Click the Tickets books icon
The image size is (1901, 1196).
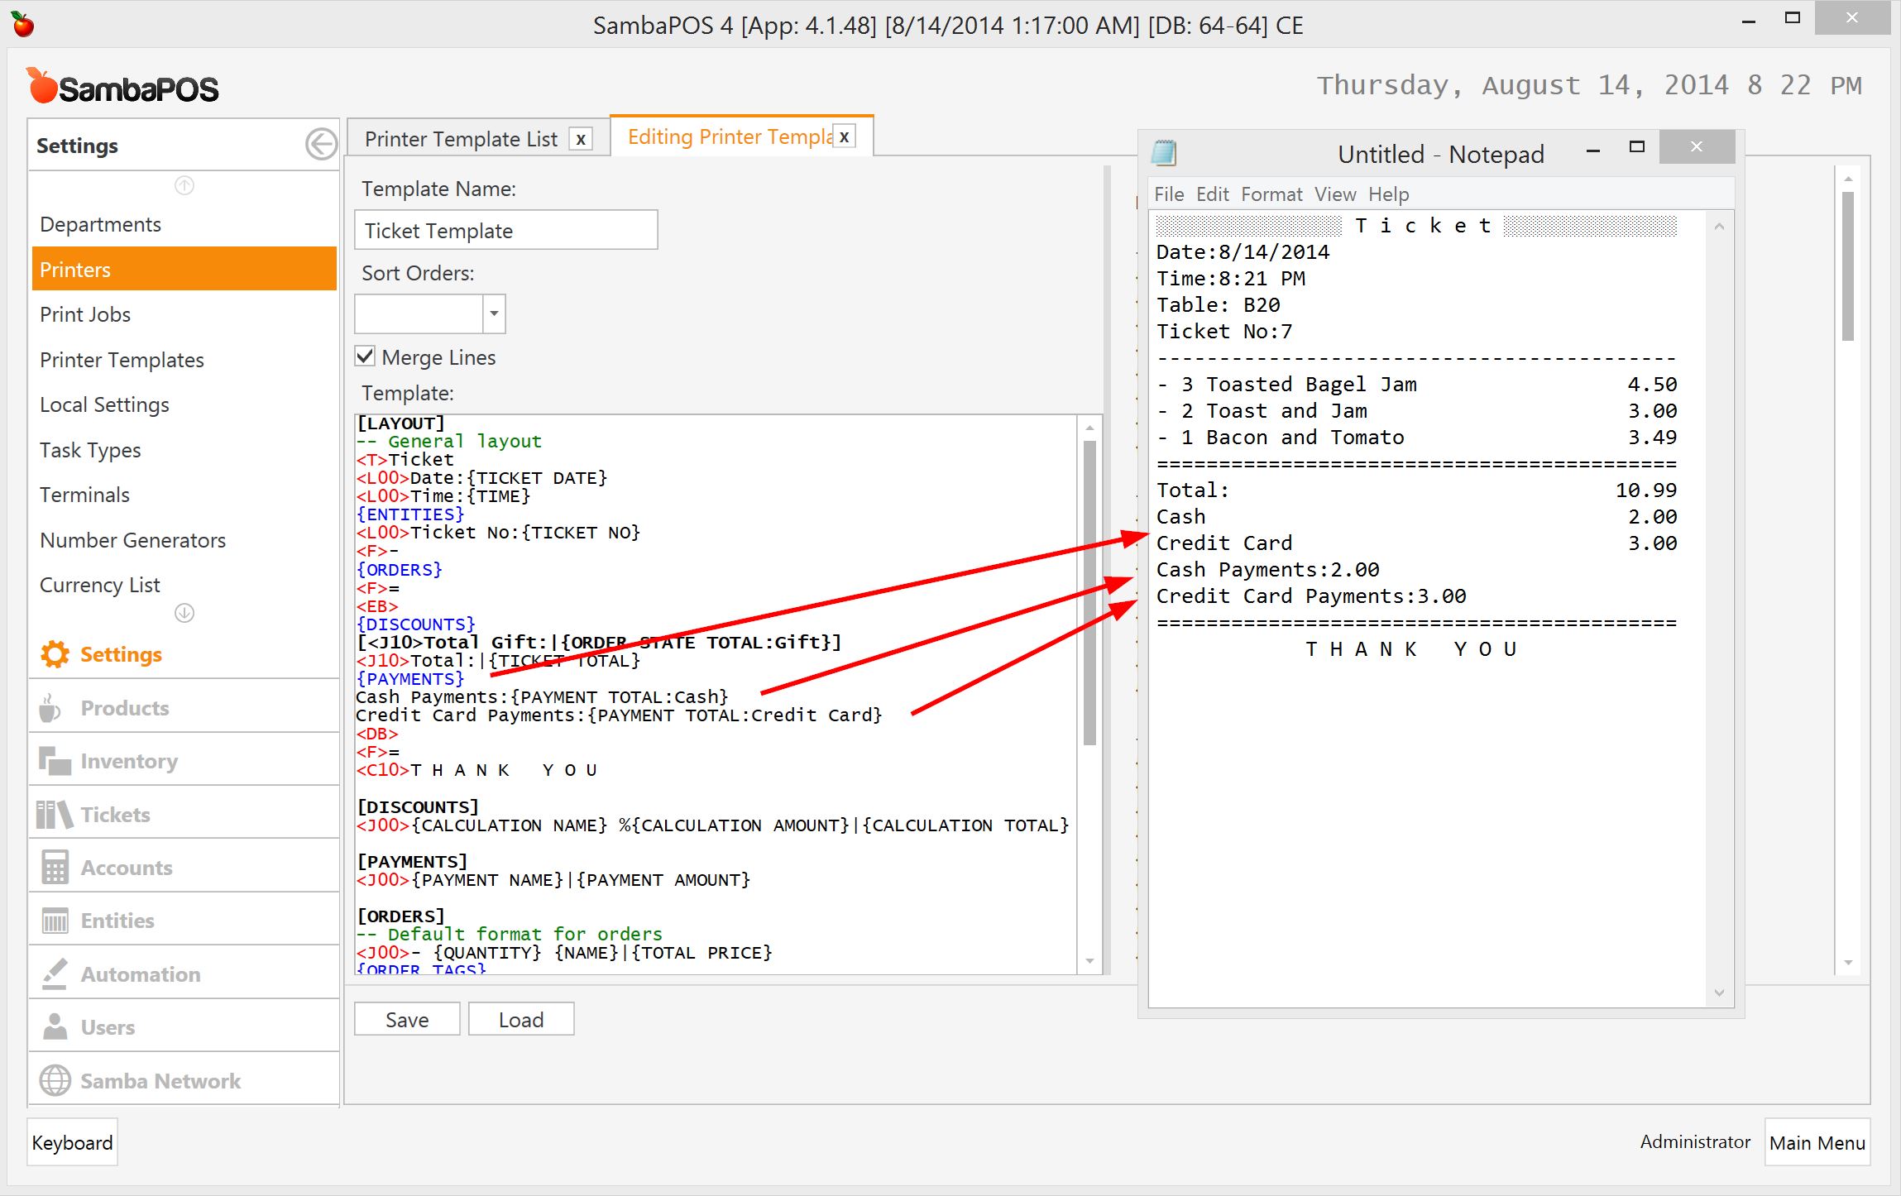click(x=55, y=815)
